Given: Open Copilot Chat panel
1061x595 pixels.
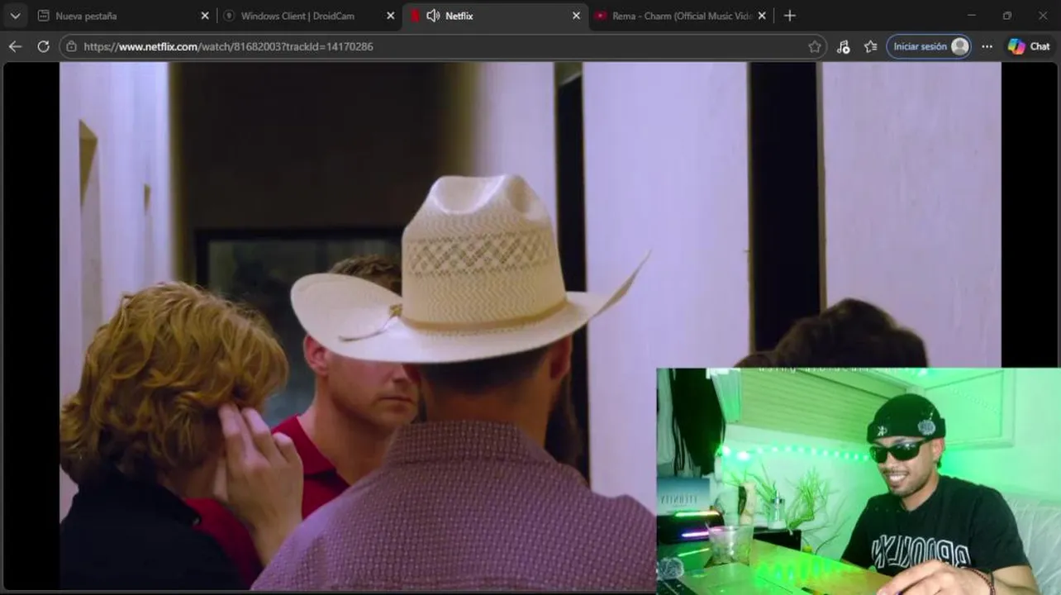Looking at the screenshot, I should [x=1029, y=46].
